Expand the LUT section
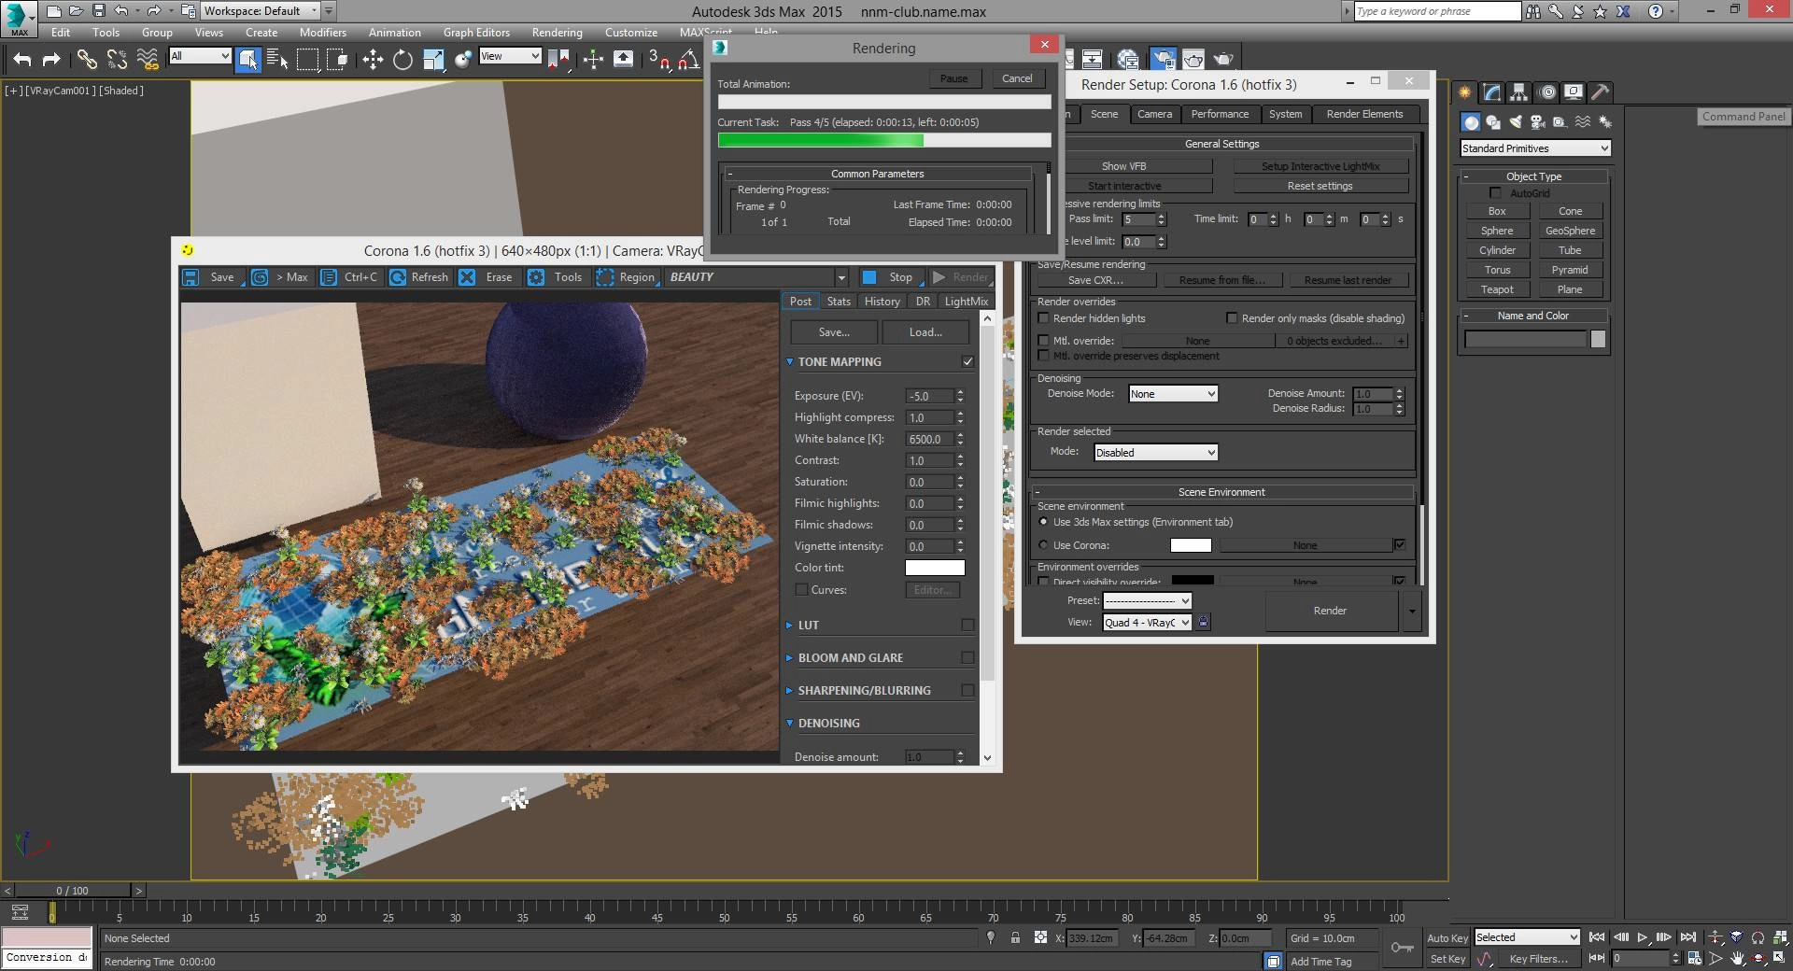 pyautogui.click(x=789, y=626)
